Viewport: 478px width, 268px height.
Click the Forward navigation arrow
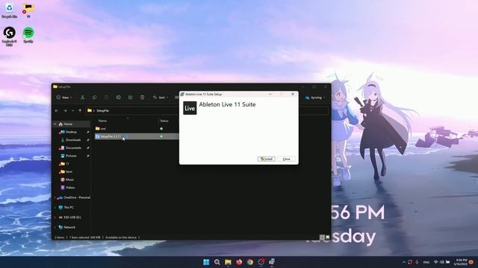(x=65, y=111)
